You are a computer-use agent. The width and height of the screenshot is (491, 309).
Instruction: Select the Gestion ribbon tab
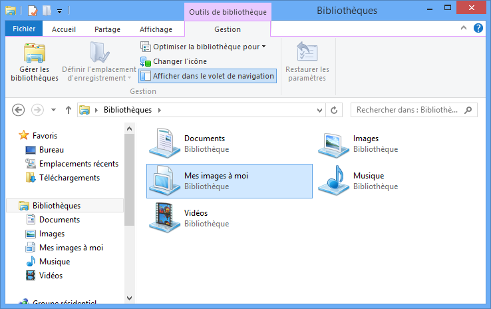click(x=228, y=29)
